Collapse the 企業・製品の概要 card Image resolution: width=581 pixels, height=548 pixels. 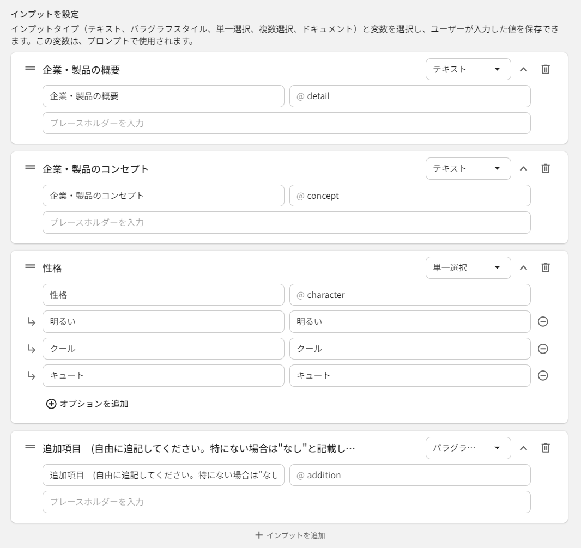click(523, 69)
